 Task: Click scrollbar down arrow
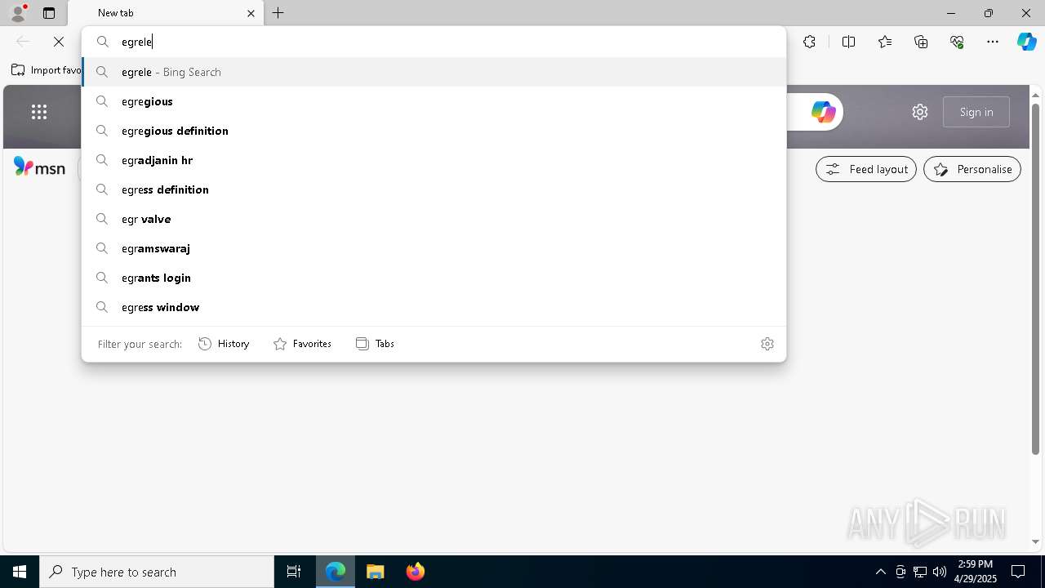point(1035,541)
